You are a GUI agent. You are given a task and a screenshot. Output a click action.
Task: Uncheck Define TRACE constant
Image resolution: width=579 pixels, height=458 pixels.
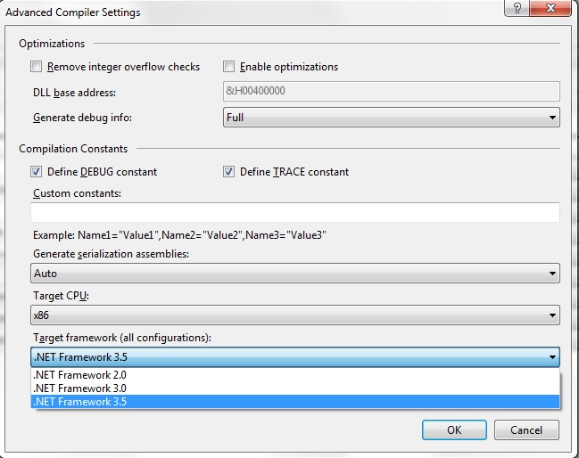click(x=229, y=172)
